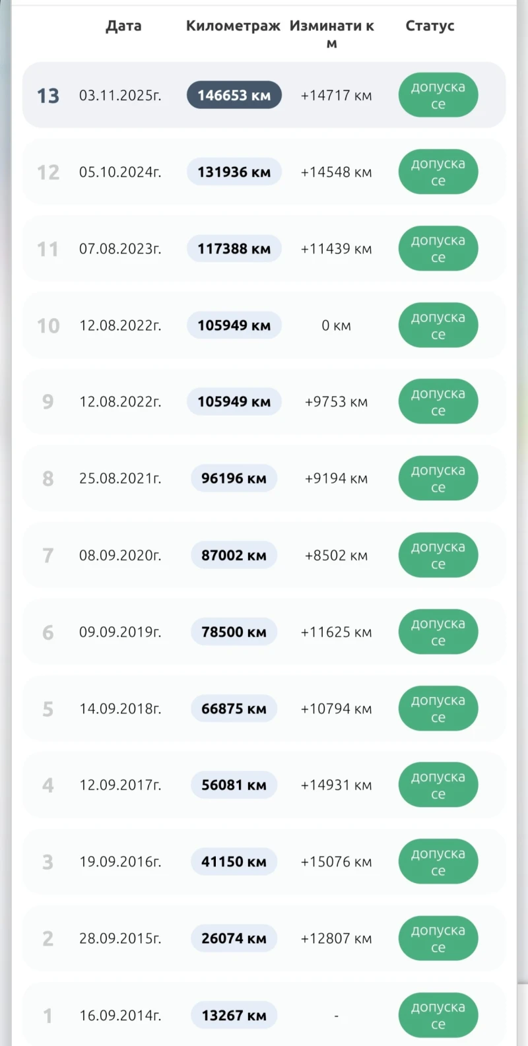Click the 0 км distance value
Screen dimensions: 528x1046
[336, 325]
